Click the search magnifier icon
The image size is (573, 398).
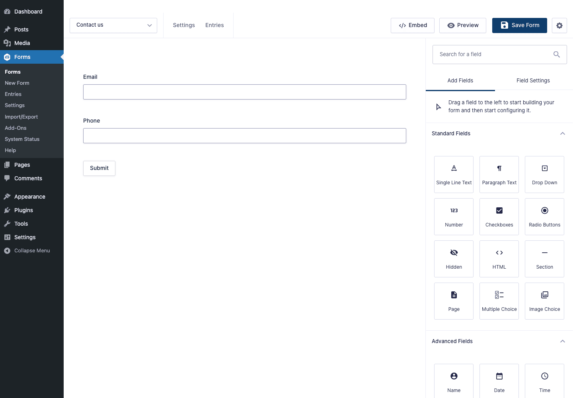(557, 55)
